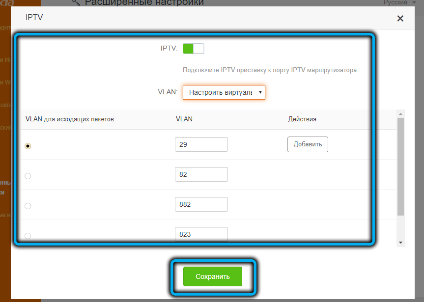Choose the radio button for VLAN 882
Screen dimensions: 424x302
(28, 206)
